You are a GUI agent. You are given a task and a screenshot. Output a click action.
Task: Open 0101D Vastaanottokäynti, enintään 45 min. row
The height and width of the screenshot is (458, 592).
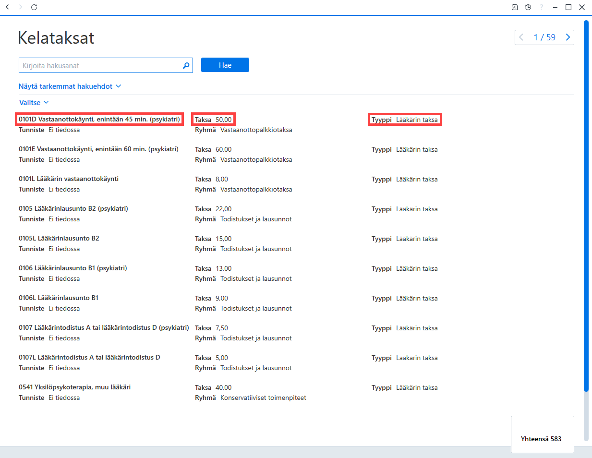(99, 120)
